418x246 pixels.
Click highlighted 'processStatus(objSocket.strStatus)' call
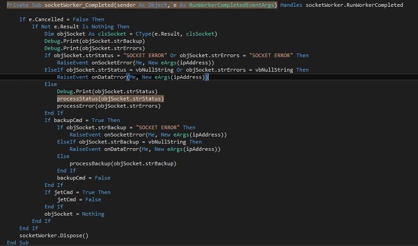110,98
